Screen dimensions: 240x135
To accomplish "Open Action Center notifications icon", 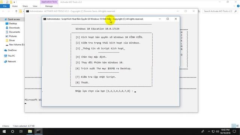I will 234,132.
